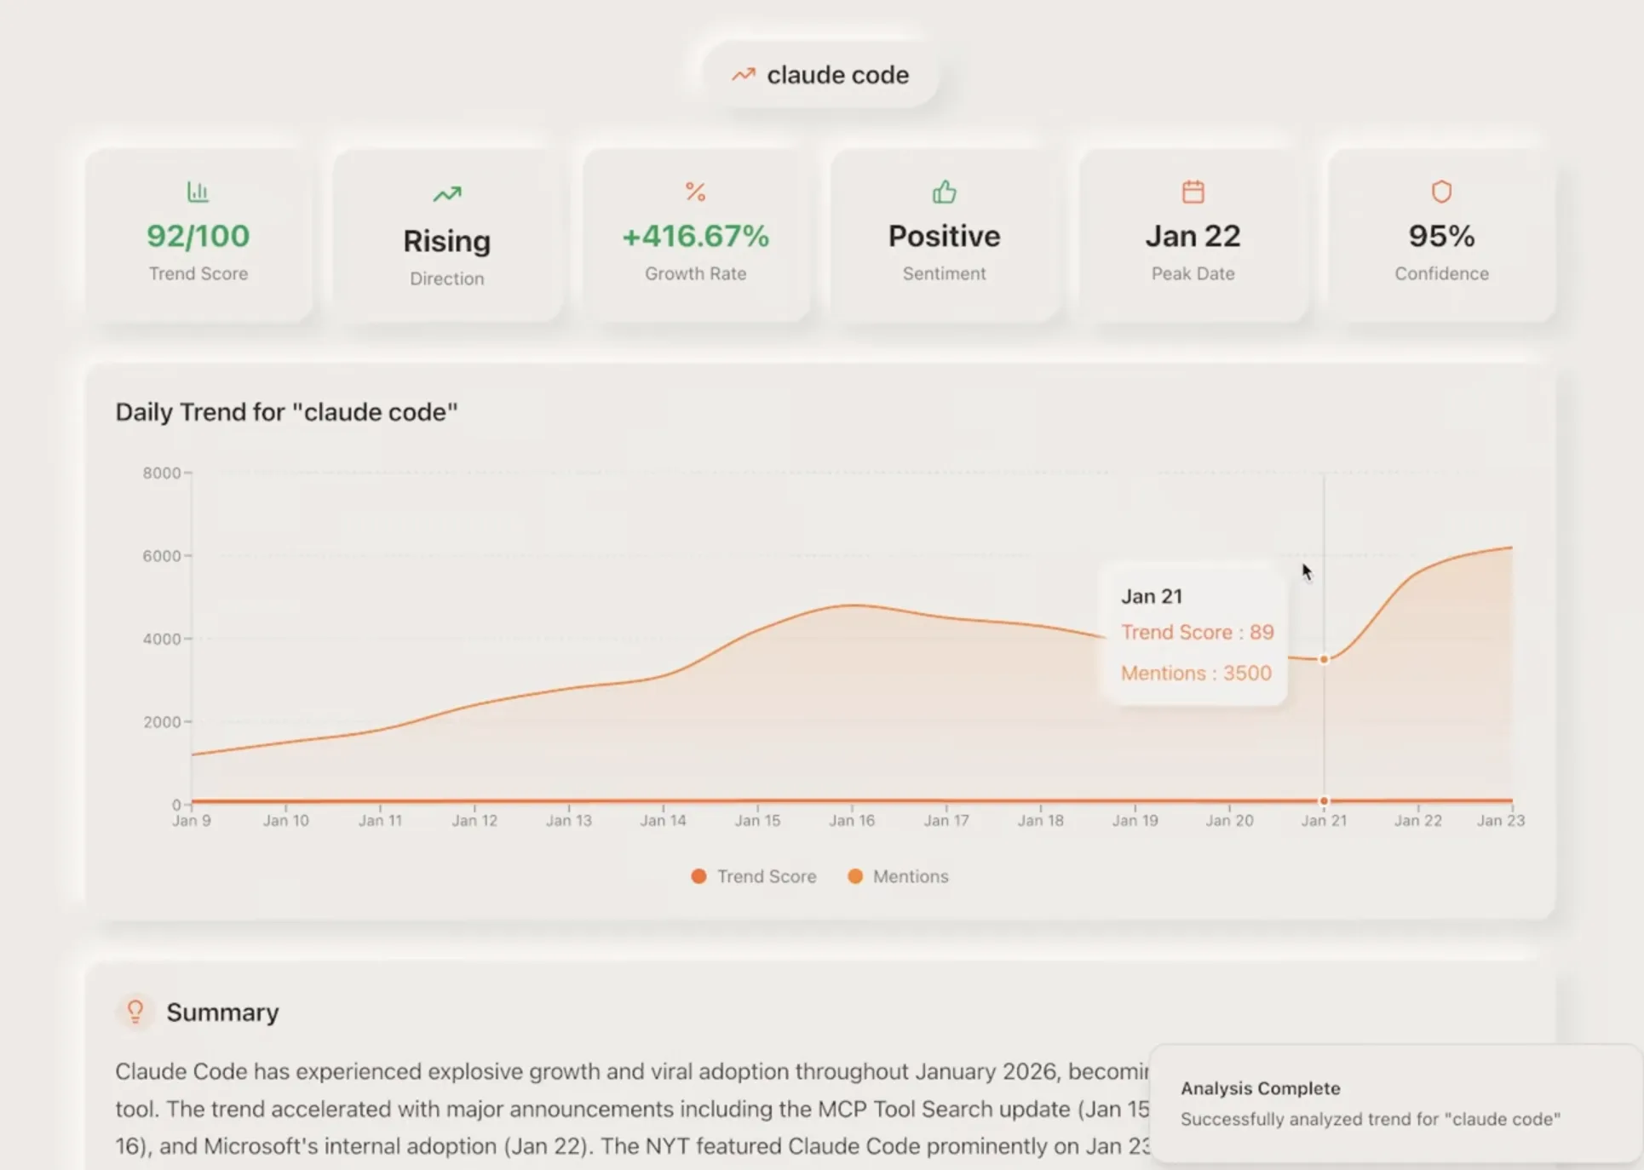Click the Analysis Complete notification toast
The image size is (1644, 1170).
(x=1394, y=1104)
